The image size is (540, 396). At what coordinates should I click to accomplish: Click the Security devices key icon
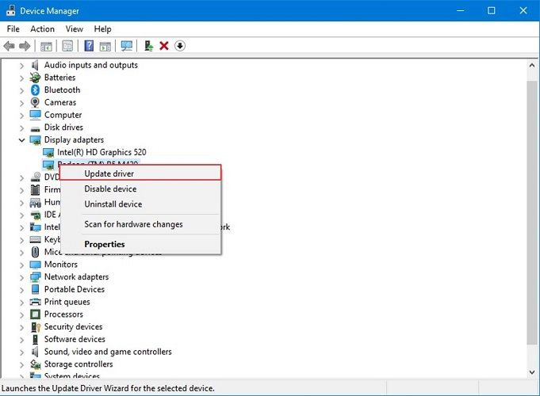[x=36, y=327]
